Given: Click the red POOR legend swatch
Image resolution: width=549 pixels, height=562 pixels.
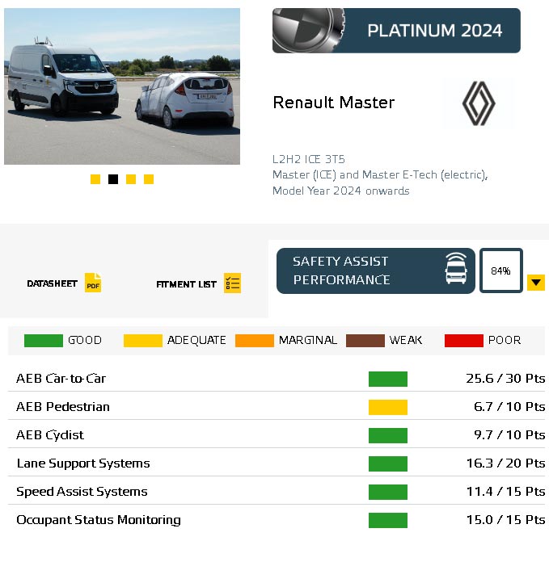Looking at the screenshot, I should (x=464, y=340).
